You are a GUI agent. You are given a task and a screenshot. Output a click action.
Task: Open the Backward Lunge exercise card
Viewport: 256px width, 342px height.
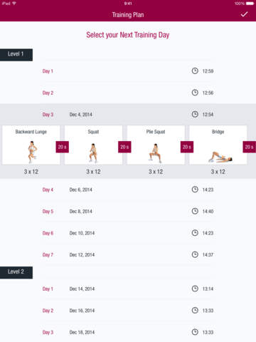[31, 145]
